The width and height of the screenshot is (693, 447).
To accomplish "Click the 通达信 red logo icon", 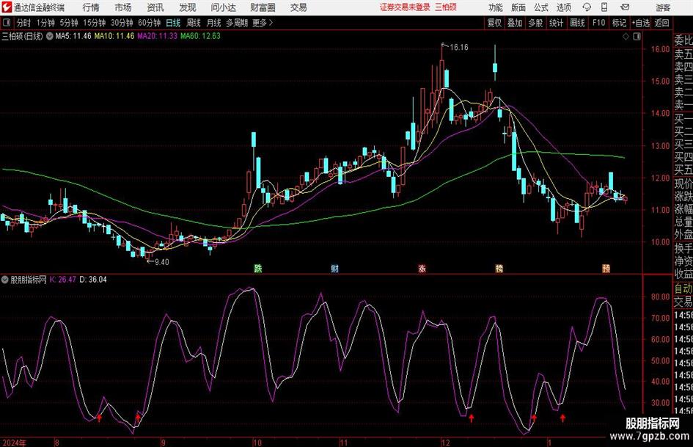I will (x=7, y=7).
